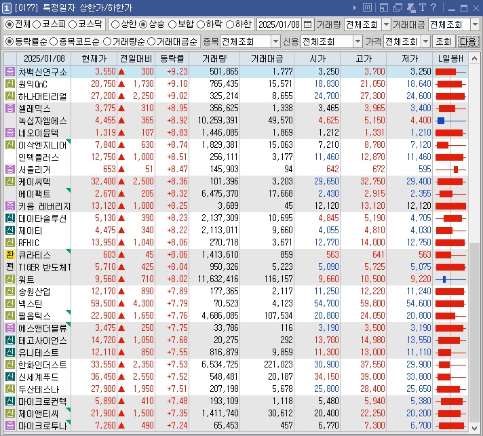The height and width of the screenshot is (436, 483).
Task: Click the duplicate window icon in title bar
Action: point(398,7)
